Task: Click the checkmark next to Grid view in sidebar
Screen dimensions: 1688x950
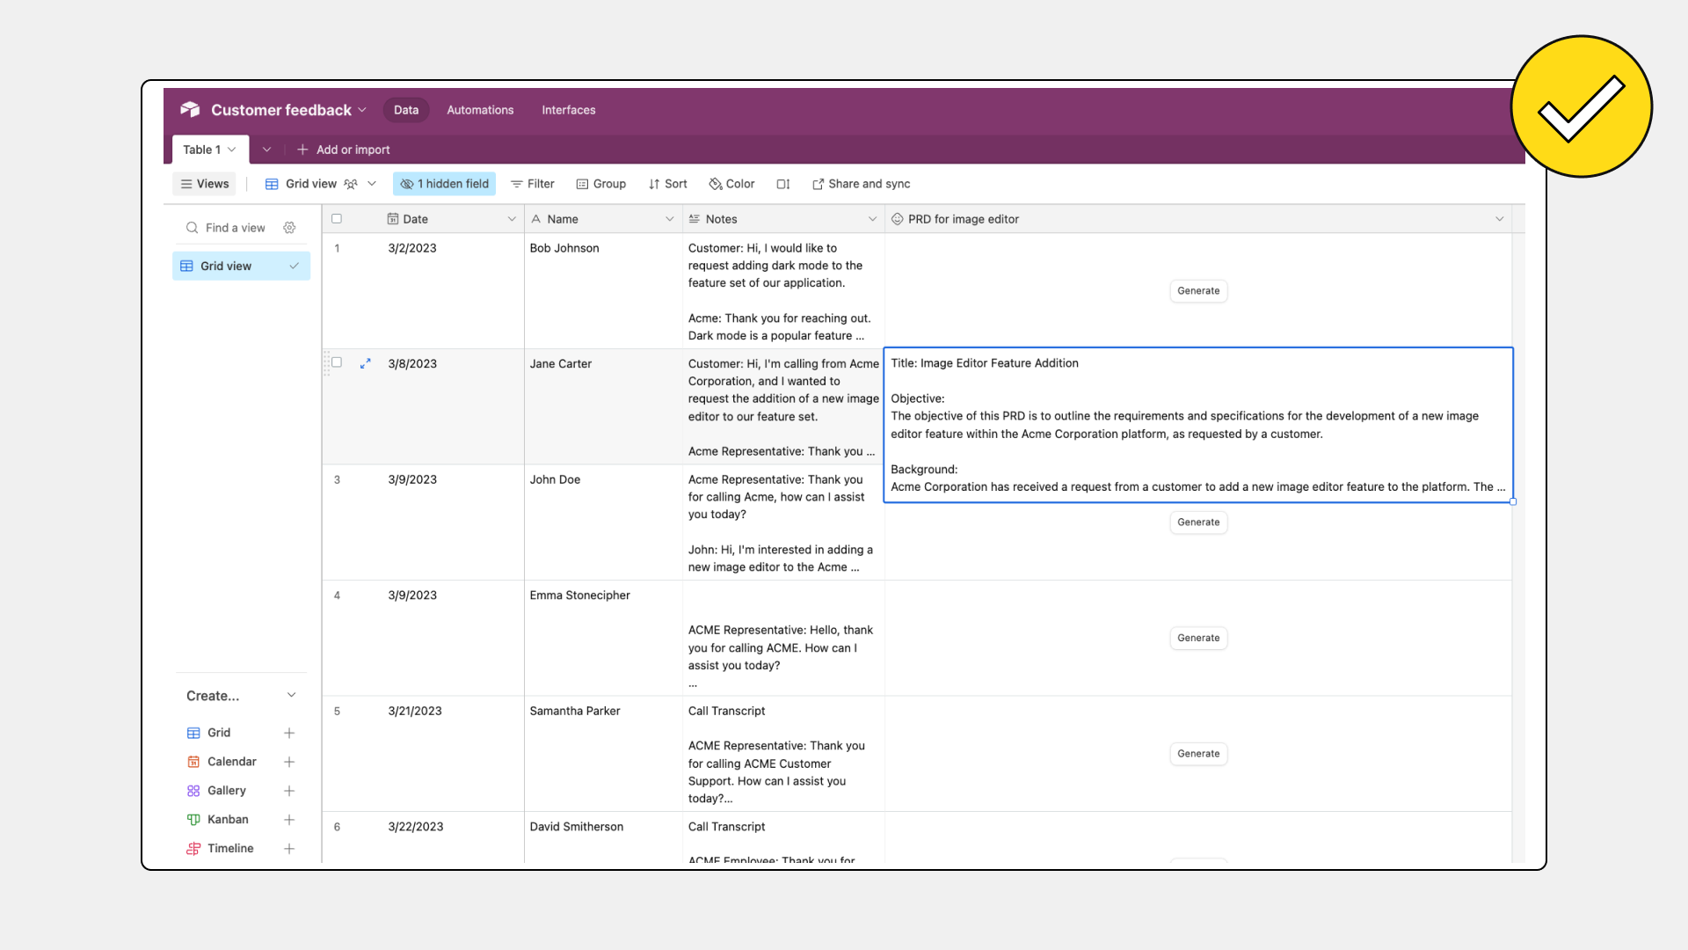Action: click(295, 266)
